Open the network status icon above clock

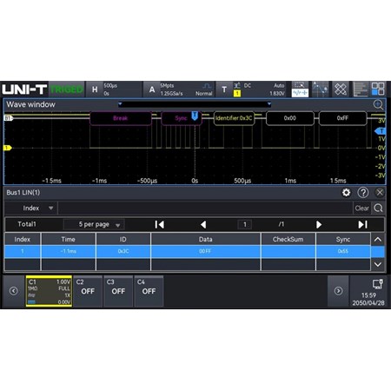378,284
